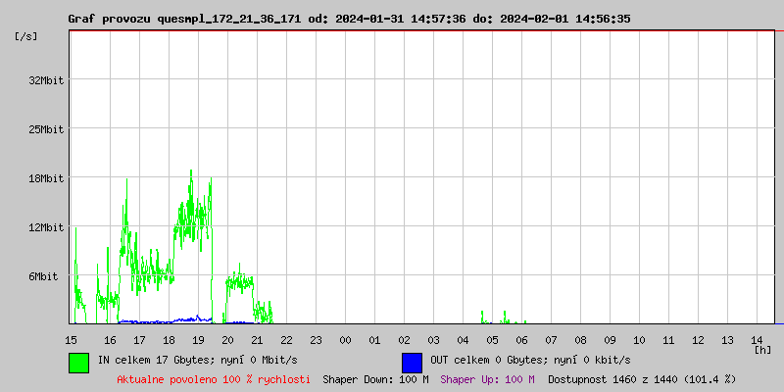Click 'Dostupnost 1460 z 1440 (101.4 %)' text

coord(642,379)
